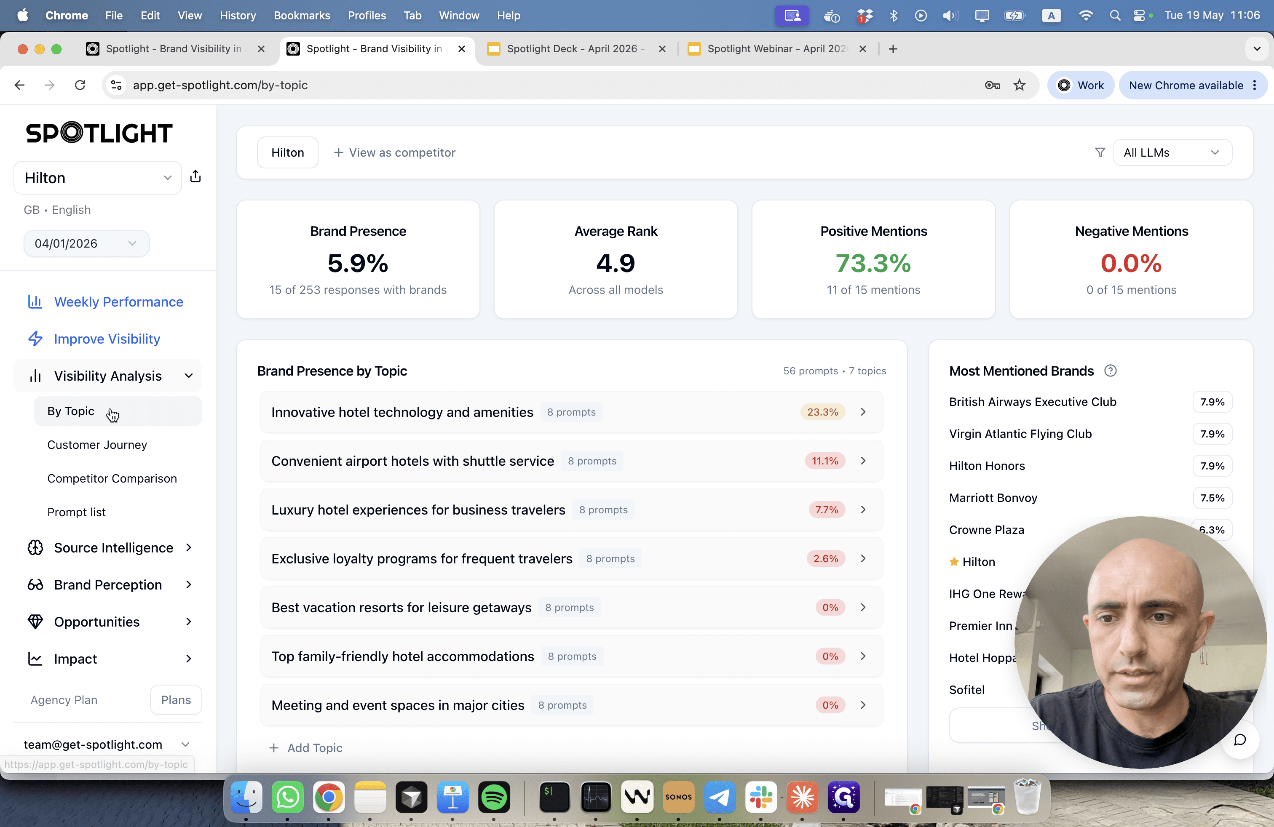Collapse the Visibility Analysis section
The width and height of the screenshot is (1274, 827).
click(107, 376)
